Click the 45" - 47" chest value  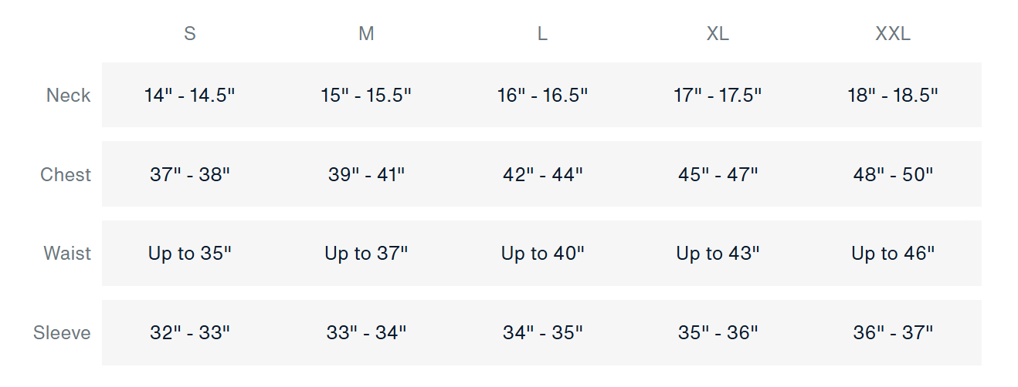pos(718,175)
